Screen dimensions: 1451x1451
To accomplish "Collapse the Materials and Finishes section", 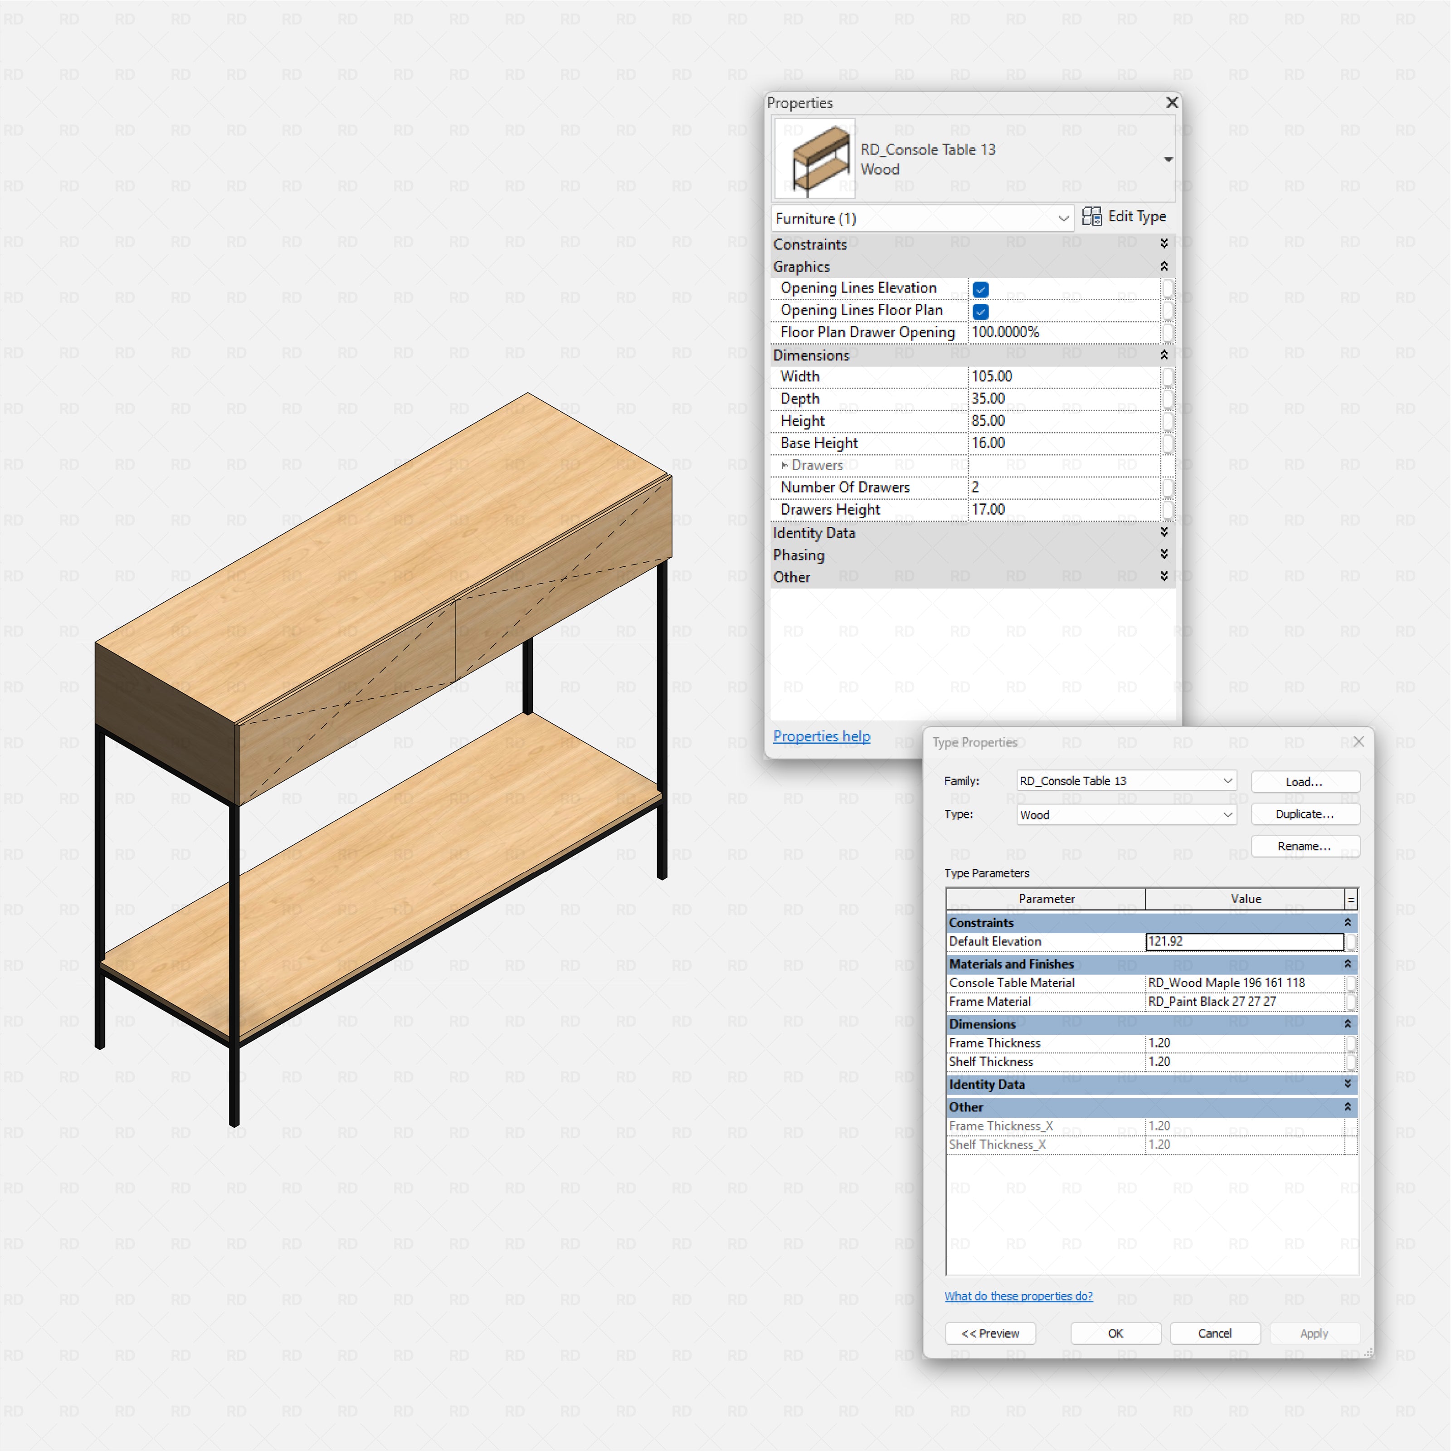I will (x=1347, y=964).
